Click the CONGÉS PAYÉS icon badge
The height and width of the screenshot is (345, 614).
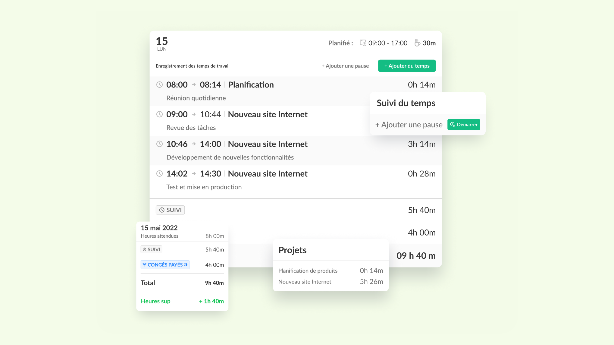click(164, 264)
